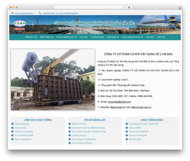
Task: Click bullet icon beside Hồ sơ năng lực công ty
Action: coord(70,143)
